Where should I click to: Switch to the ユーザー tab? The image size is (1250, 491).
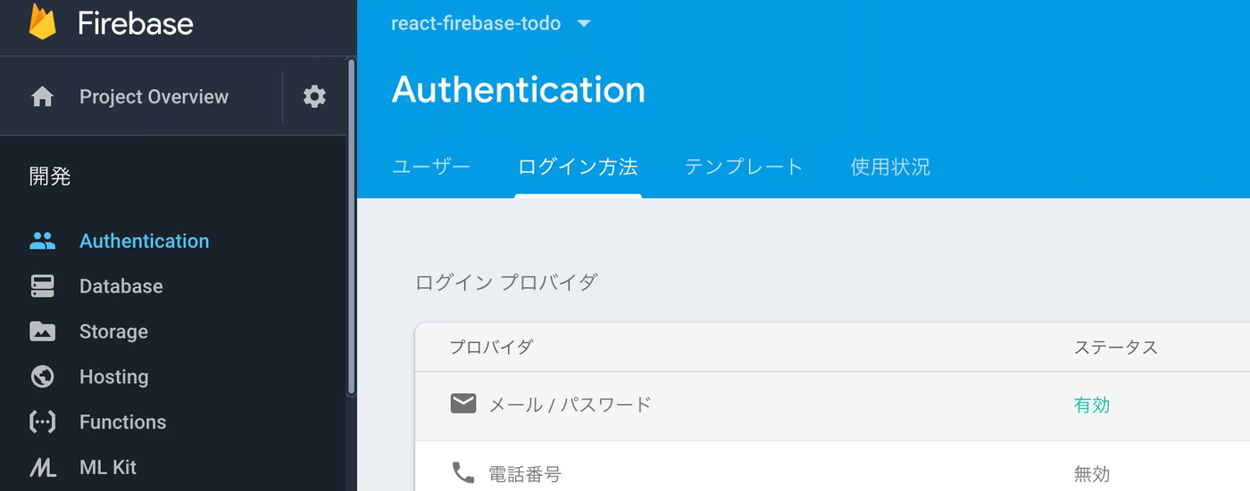pos(431,167)
